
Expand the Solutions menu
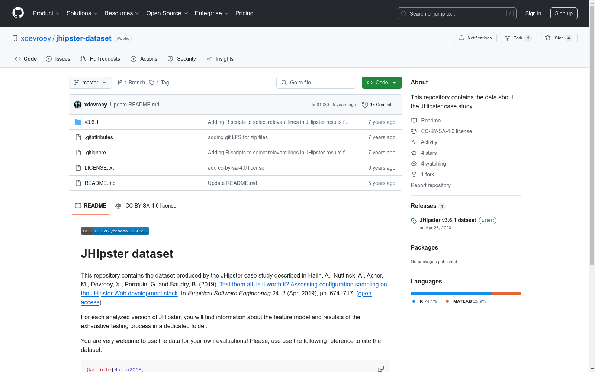point(82,13)
